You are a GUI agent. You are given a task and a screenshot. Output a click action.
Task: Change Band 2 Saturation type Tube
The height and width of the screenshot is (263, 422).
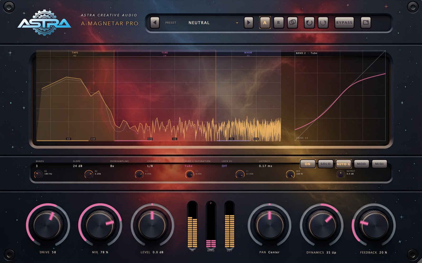click(x=188, y=166)
